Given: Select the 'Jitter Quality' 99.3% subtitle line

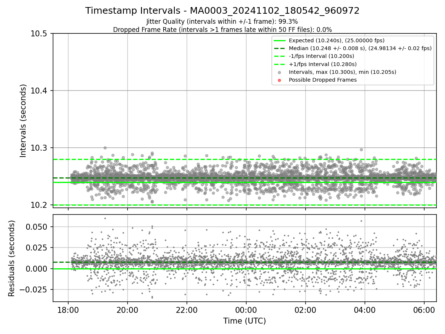Looking at the screenshot, I should point(222,22).
